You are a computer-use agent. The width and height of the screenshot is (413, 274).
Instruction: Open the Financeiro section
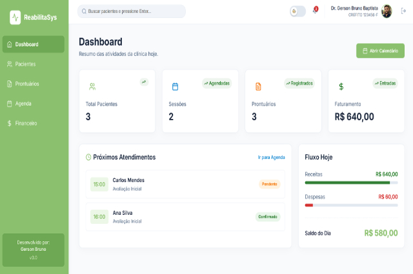click(34, 123)
